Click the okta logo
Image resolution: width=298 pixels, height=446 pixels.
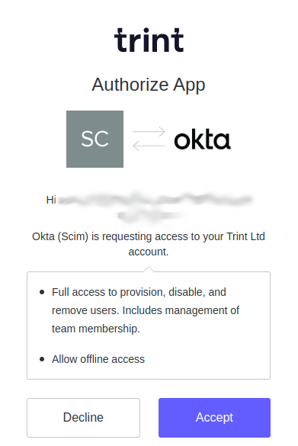point(202,140)
